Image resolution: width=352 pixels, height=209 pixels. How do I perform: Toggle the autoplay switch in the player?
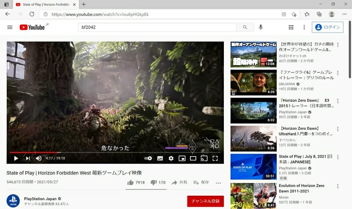point(148,158)
